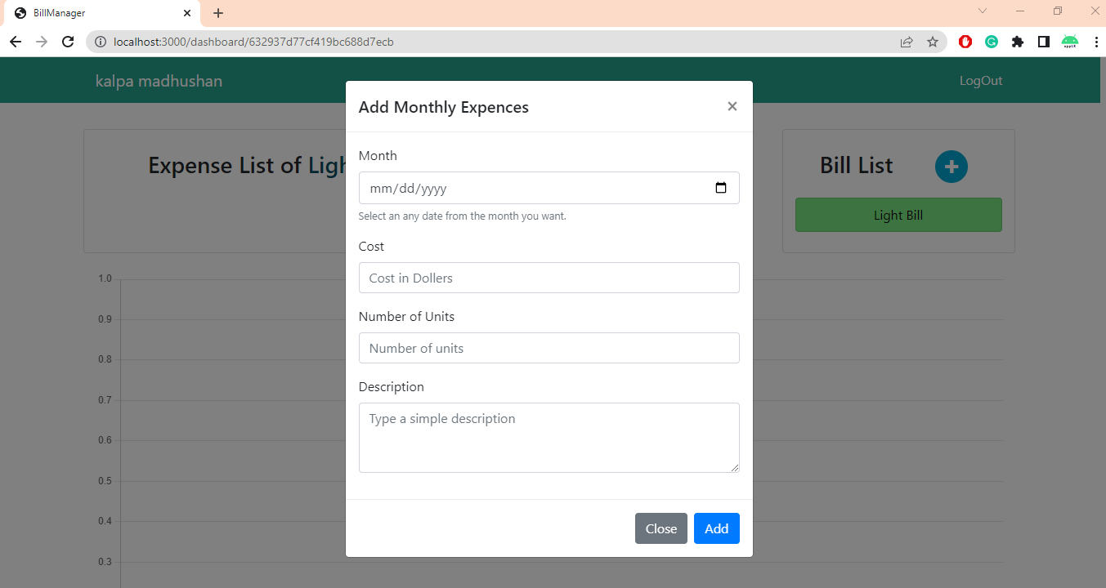The image size is (1106, 588).
Task: Select the Light Bill entry
Action: 898,214
